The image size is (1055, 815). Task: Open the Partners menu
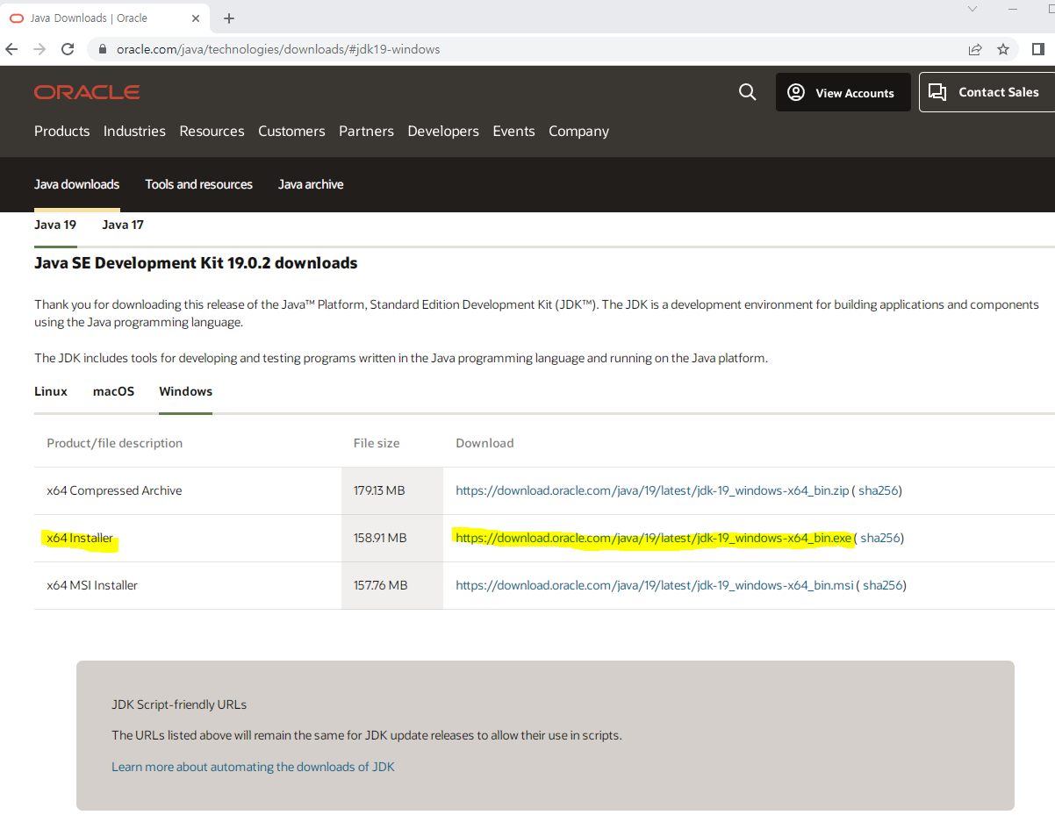[x=366, y=131]
